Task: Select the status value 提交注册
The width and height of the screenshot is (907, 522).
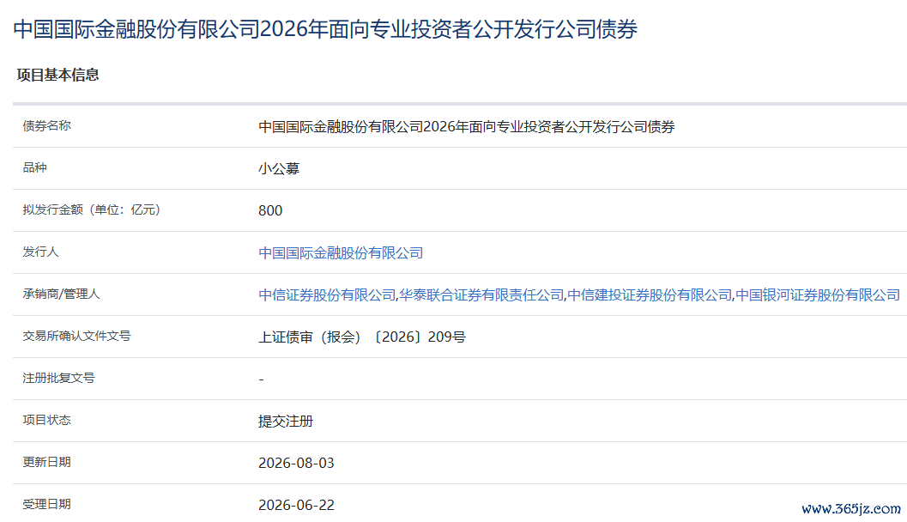Action: (x=286, y=422)
